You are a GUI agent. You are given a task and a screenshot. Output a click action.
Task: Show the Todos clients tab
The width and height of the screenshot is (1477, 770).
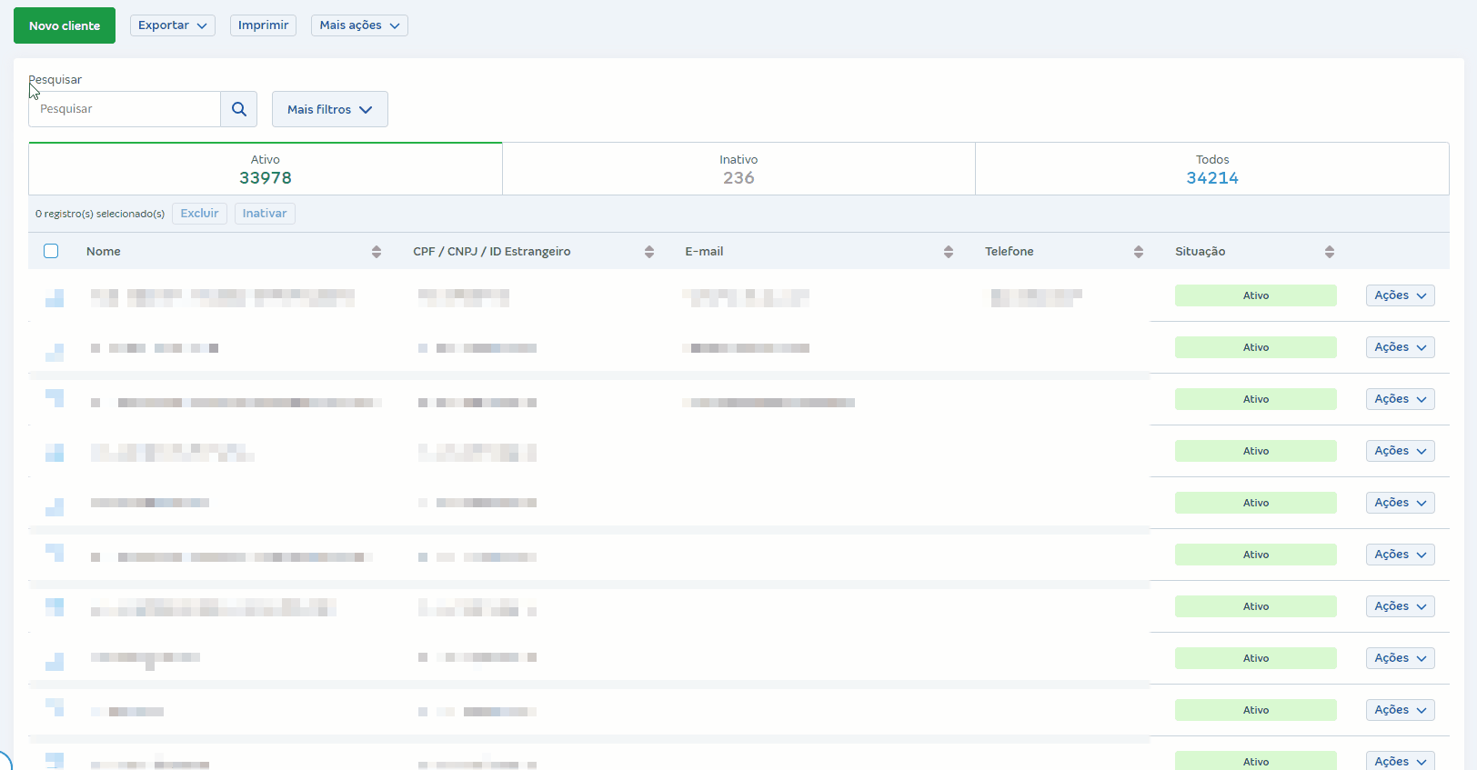pos(1211,169)
